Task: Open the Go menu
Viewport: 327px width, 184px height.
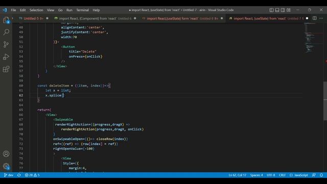Action: (x=60, y=10)
